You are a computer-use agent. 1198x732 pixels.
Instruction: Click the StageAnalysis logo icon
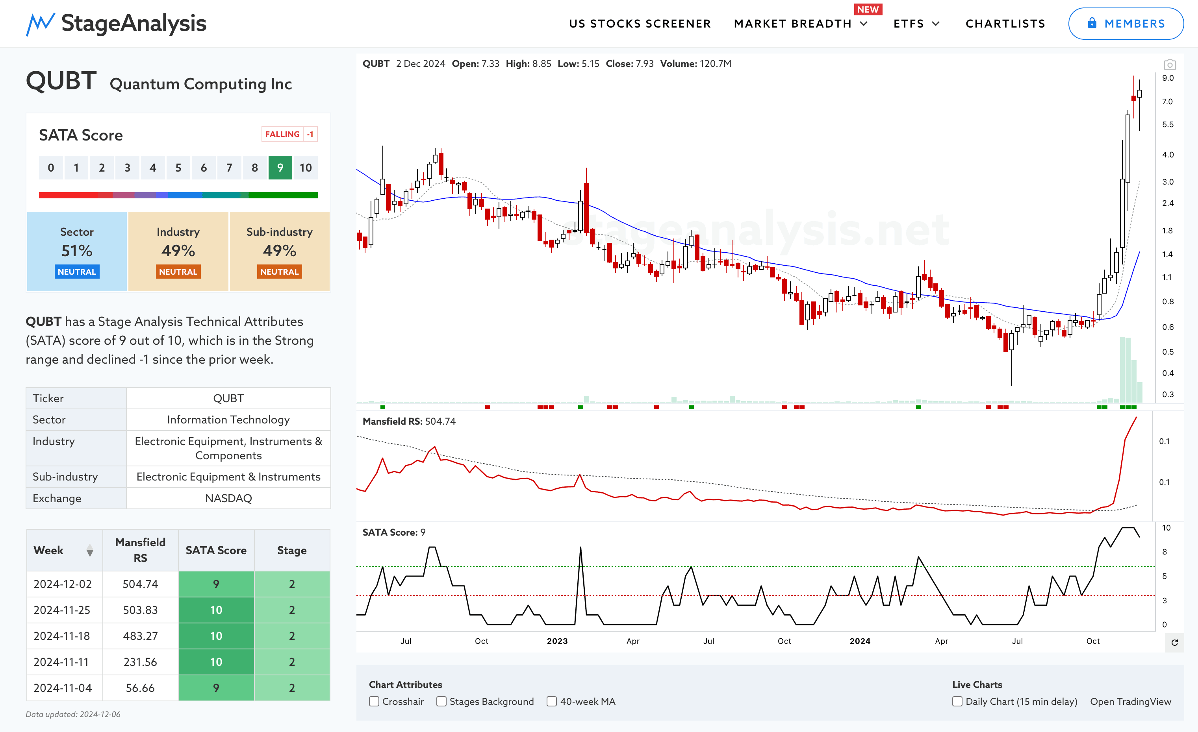40,24
